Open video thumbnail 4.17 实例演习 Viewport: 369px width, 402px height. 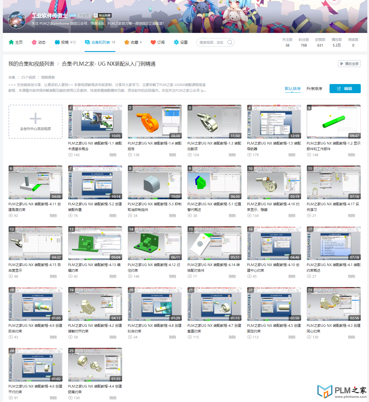334,182
